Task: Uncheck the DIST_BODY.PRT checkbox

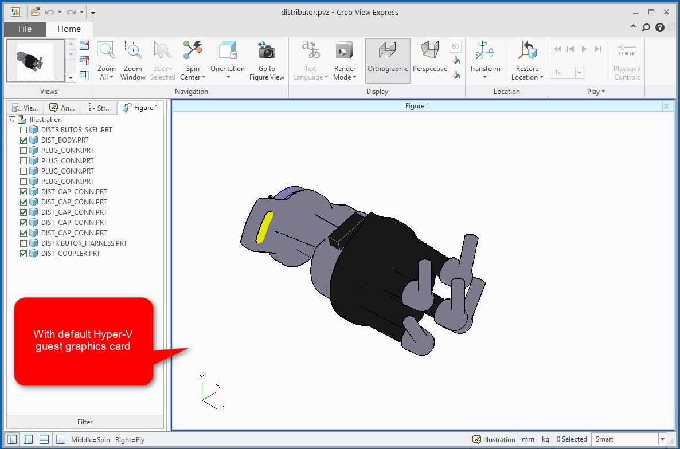Action: [24, 140]
